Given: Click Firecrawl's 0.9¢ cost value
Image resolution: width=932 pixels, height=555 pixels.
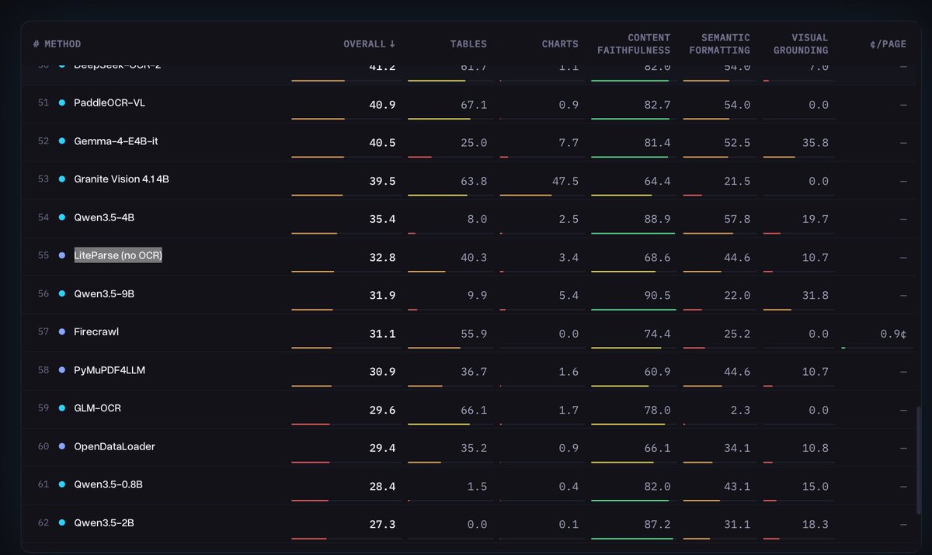Looking at the screenshot, I should (x=893, y=334).
